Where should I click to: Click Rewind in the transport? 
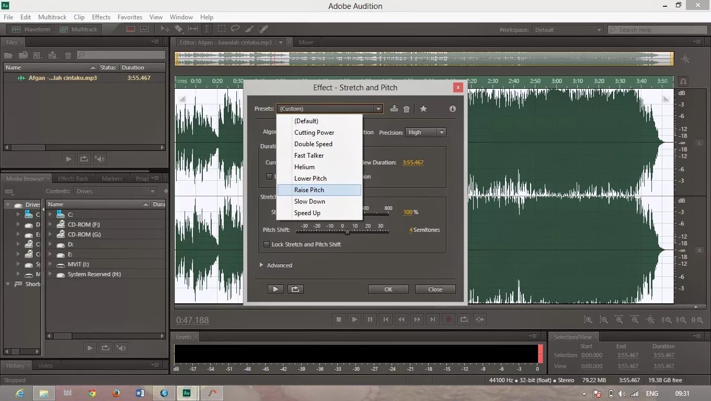[x=402, y=319]
